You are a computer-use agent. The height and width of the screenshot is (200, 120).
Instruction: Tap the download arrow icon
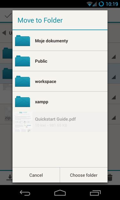click(10, 177)
